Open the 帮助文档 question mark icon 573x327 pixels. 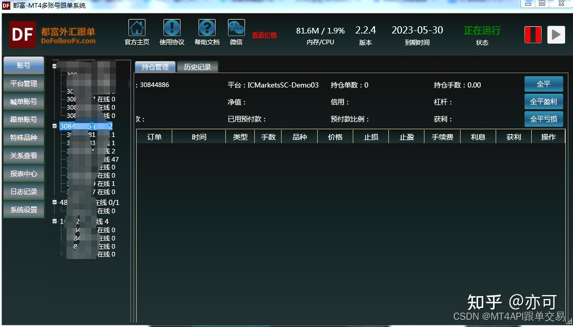pyautogui.click(x=207, y=28)
